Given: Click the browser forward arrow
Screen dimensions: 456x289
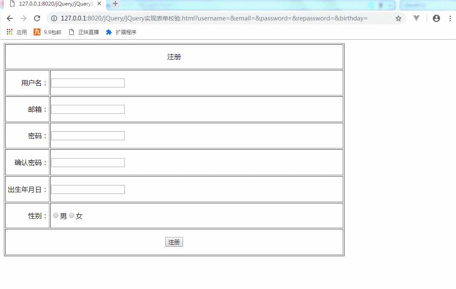Looking at the screenshot, I should point(23,18).
